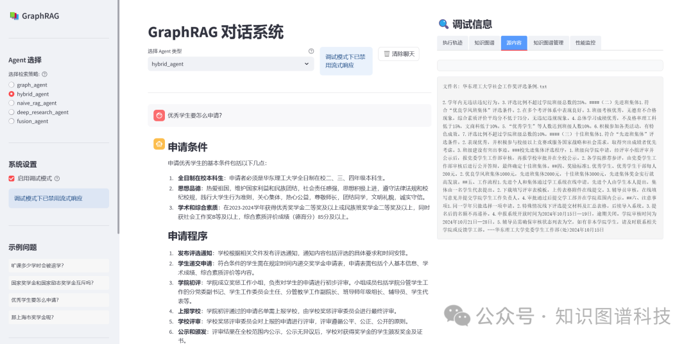Click the assistant robot avatar icon
Image resolution: width=693 pixels, height=344 pixels.
point(159,144)
